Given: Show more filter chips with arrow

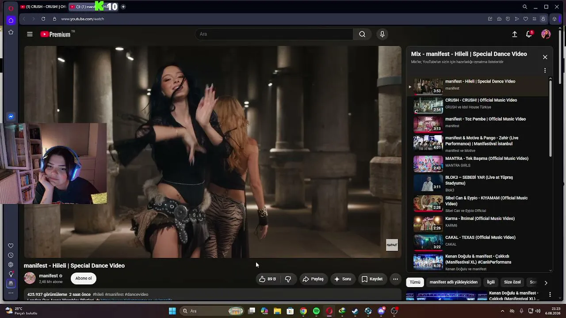Looking at the screenshot, I should coord(546,283).
